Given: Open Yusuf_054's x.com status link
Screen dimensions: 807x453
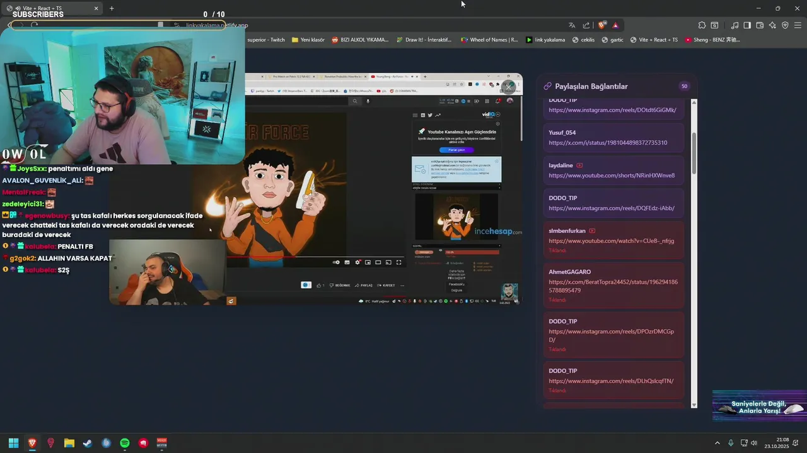Looking at the screenshot, I should coord(608,143).
